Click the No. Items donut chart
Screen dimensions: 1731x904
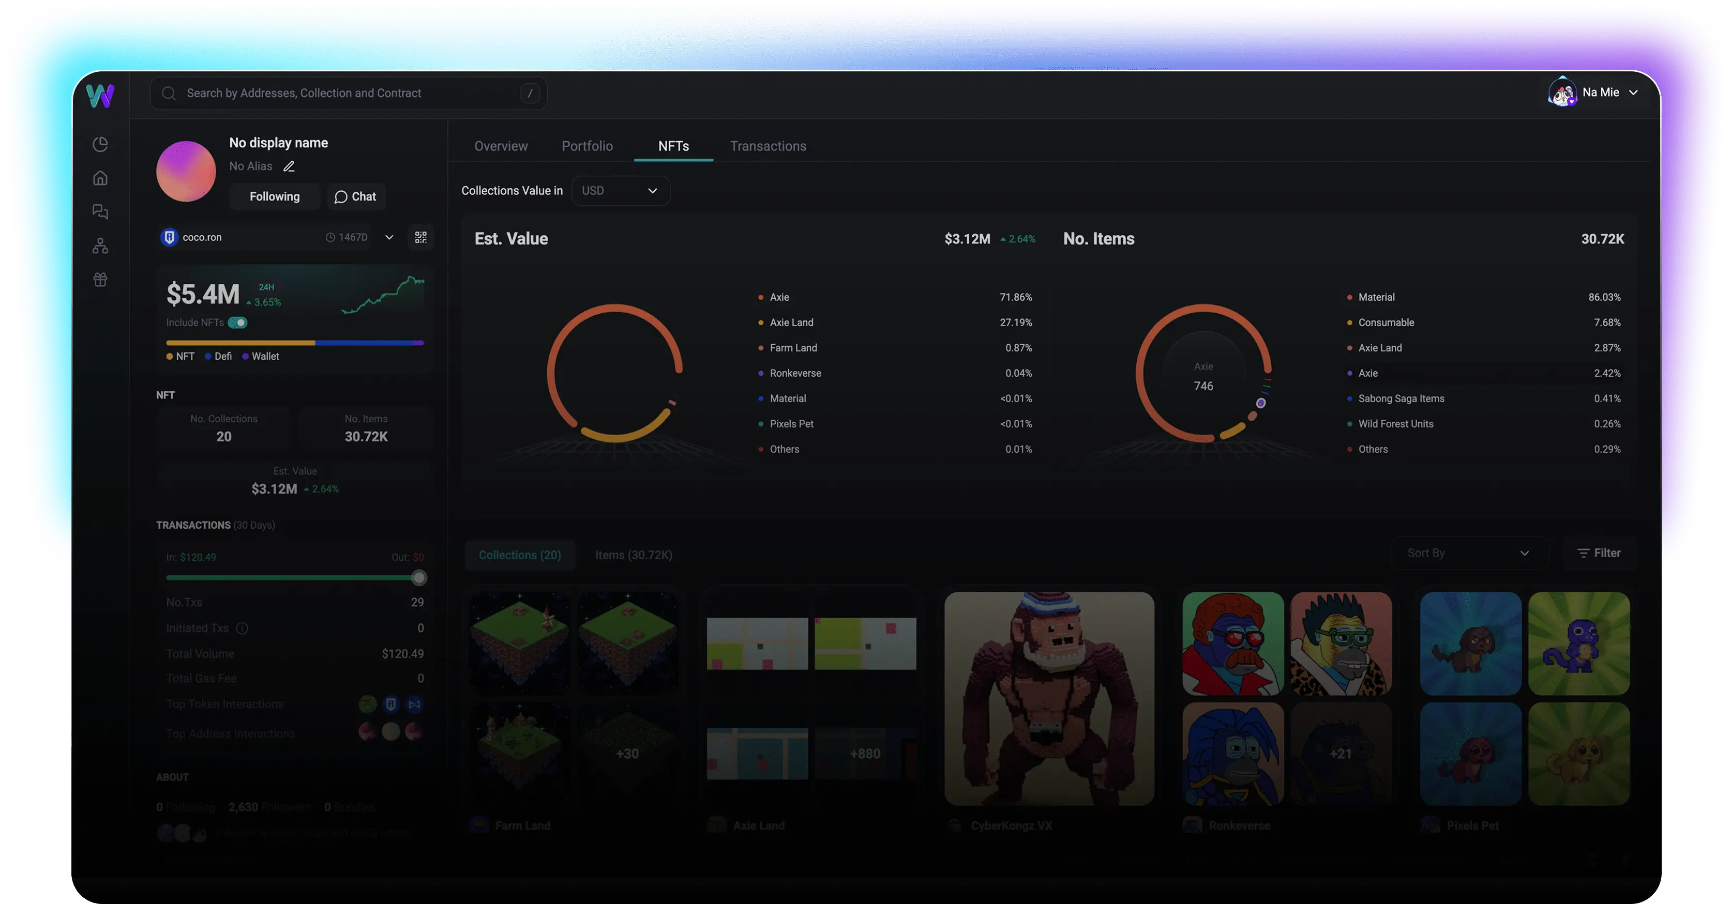tap(1203, 373)
